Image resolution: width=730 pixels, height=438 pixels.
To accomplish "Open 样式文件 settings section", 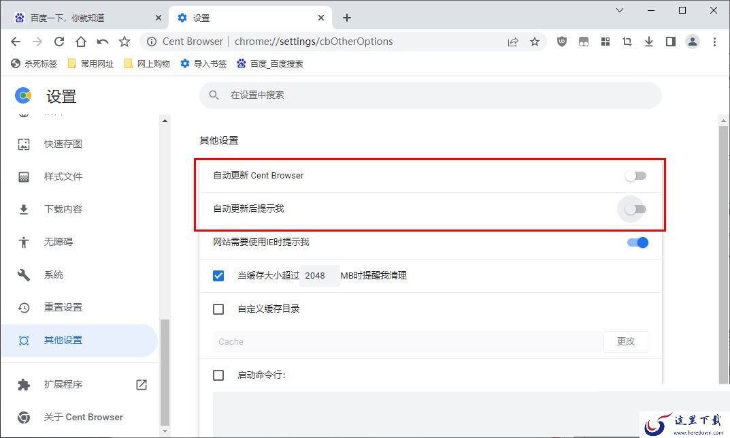I will click(80, 176).
